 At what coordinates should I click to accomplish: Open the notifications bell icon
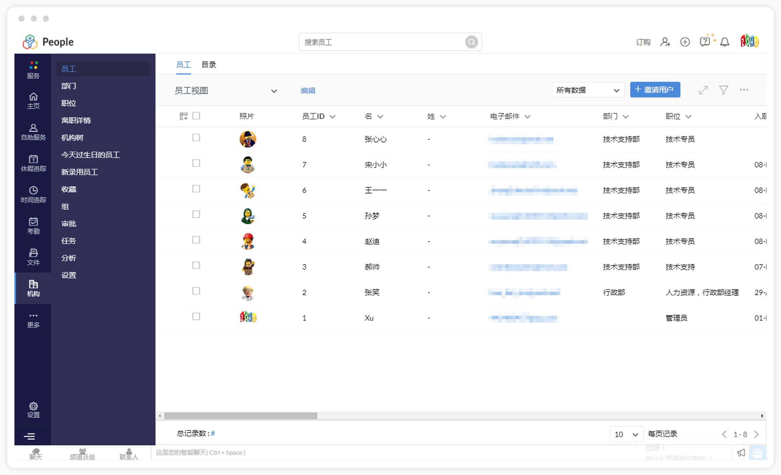(x=725, y=42)
